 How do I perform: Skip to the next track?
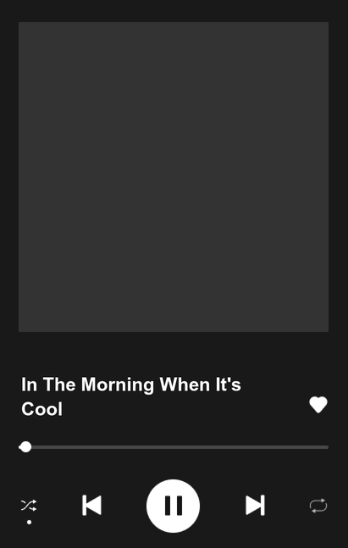255,505
